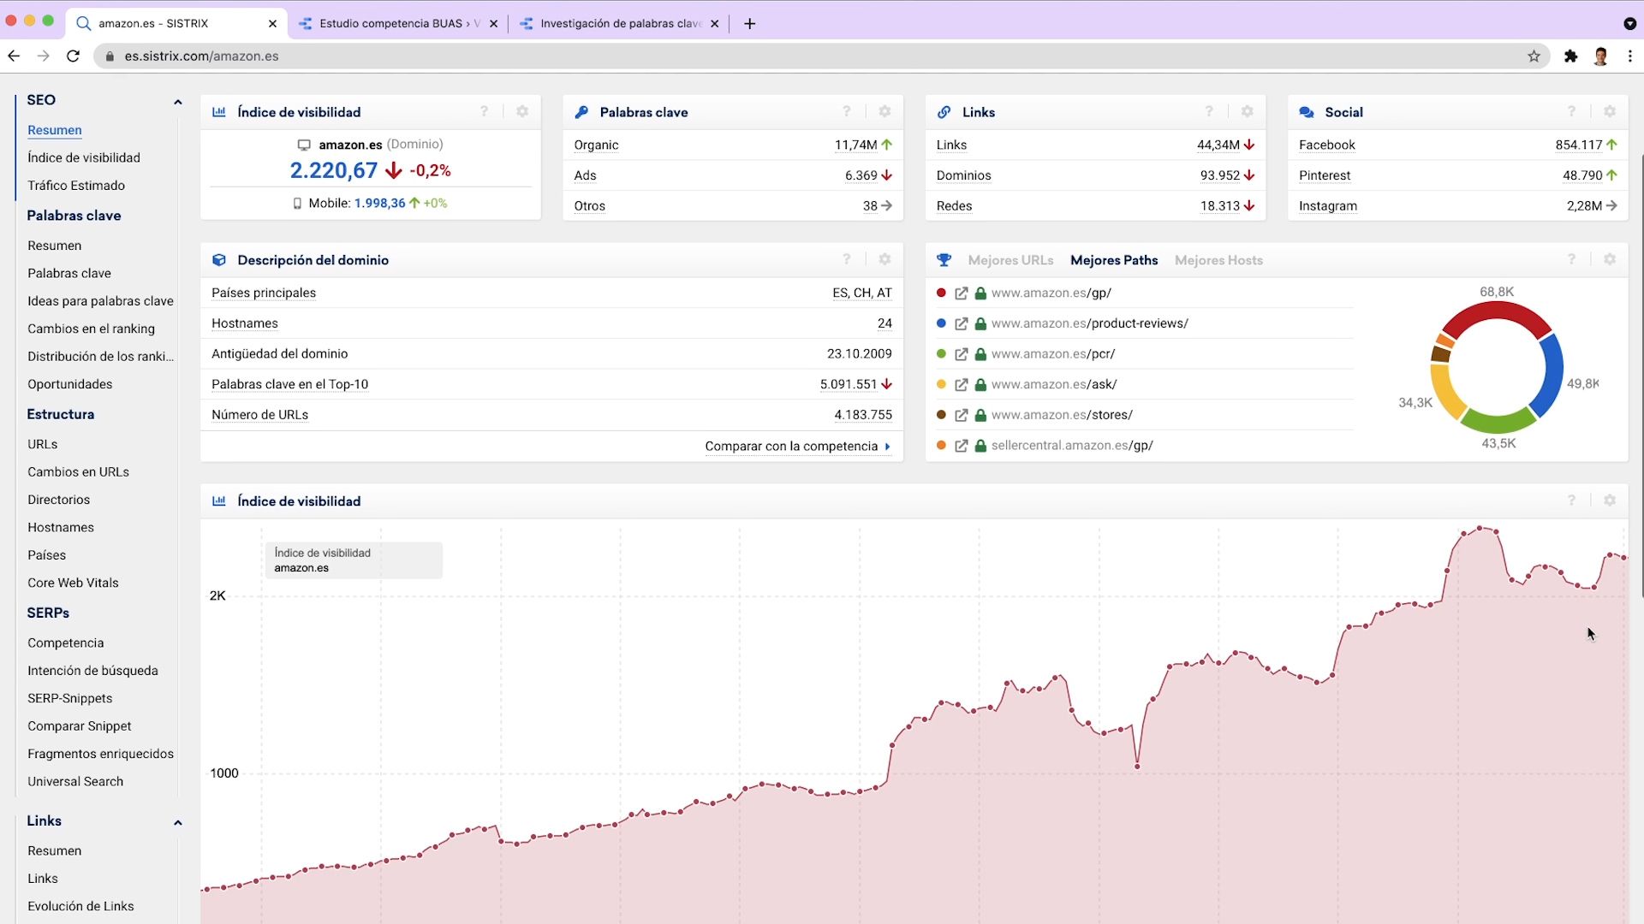Click Facebook row value 854.117
The height and width of the screenshot is (924, 1644).
1578,145
